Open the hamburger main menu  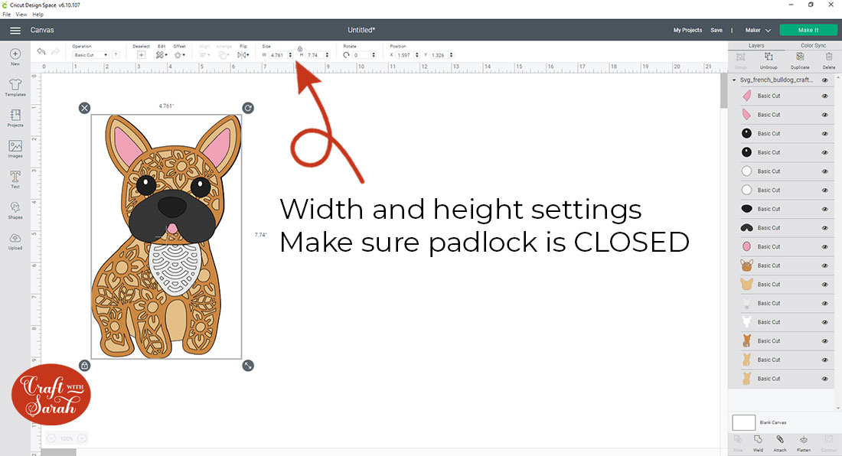point(15,31)
